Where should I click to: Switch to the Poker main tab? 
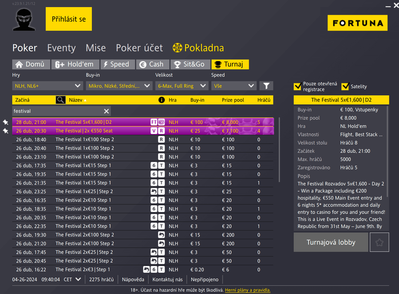(25, 48)
